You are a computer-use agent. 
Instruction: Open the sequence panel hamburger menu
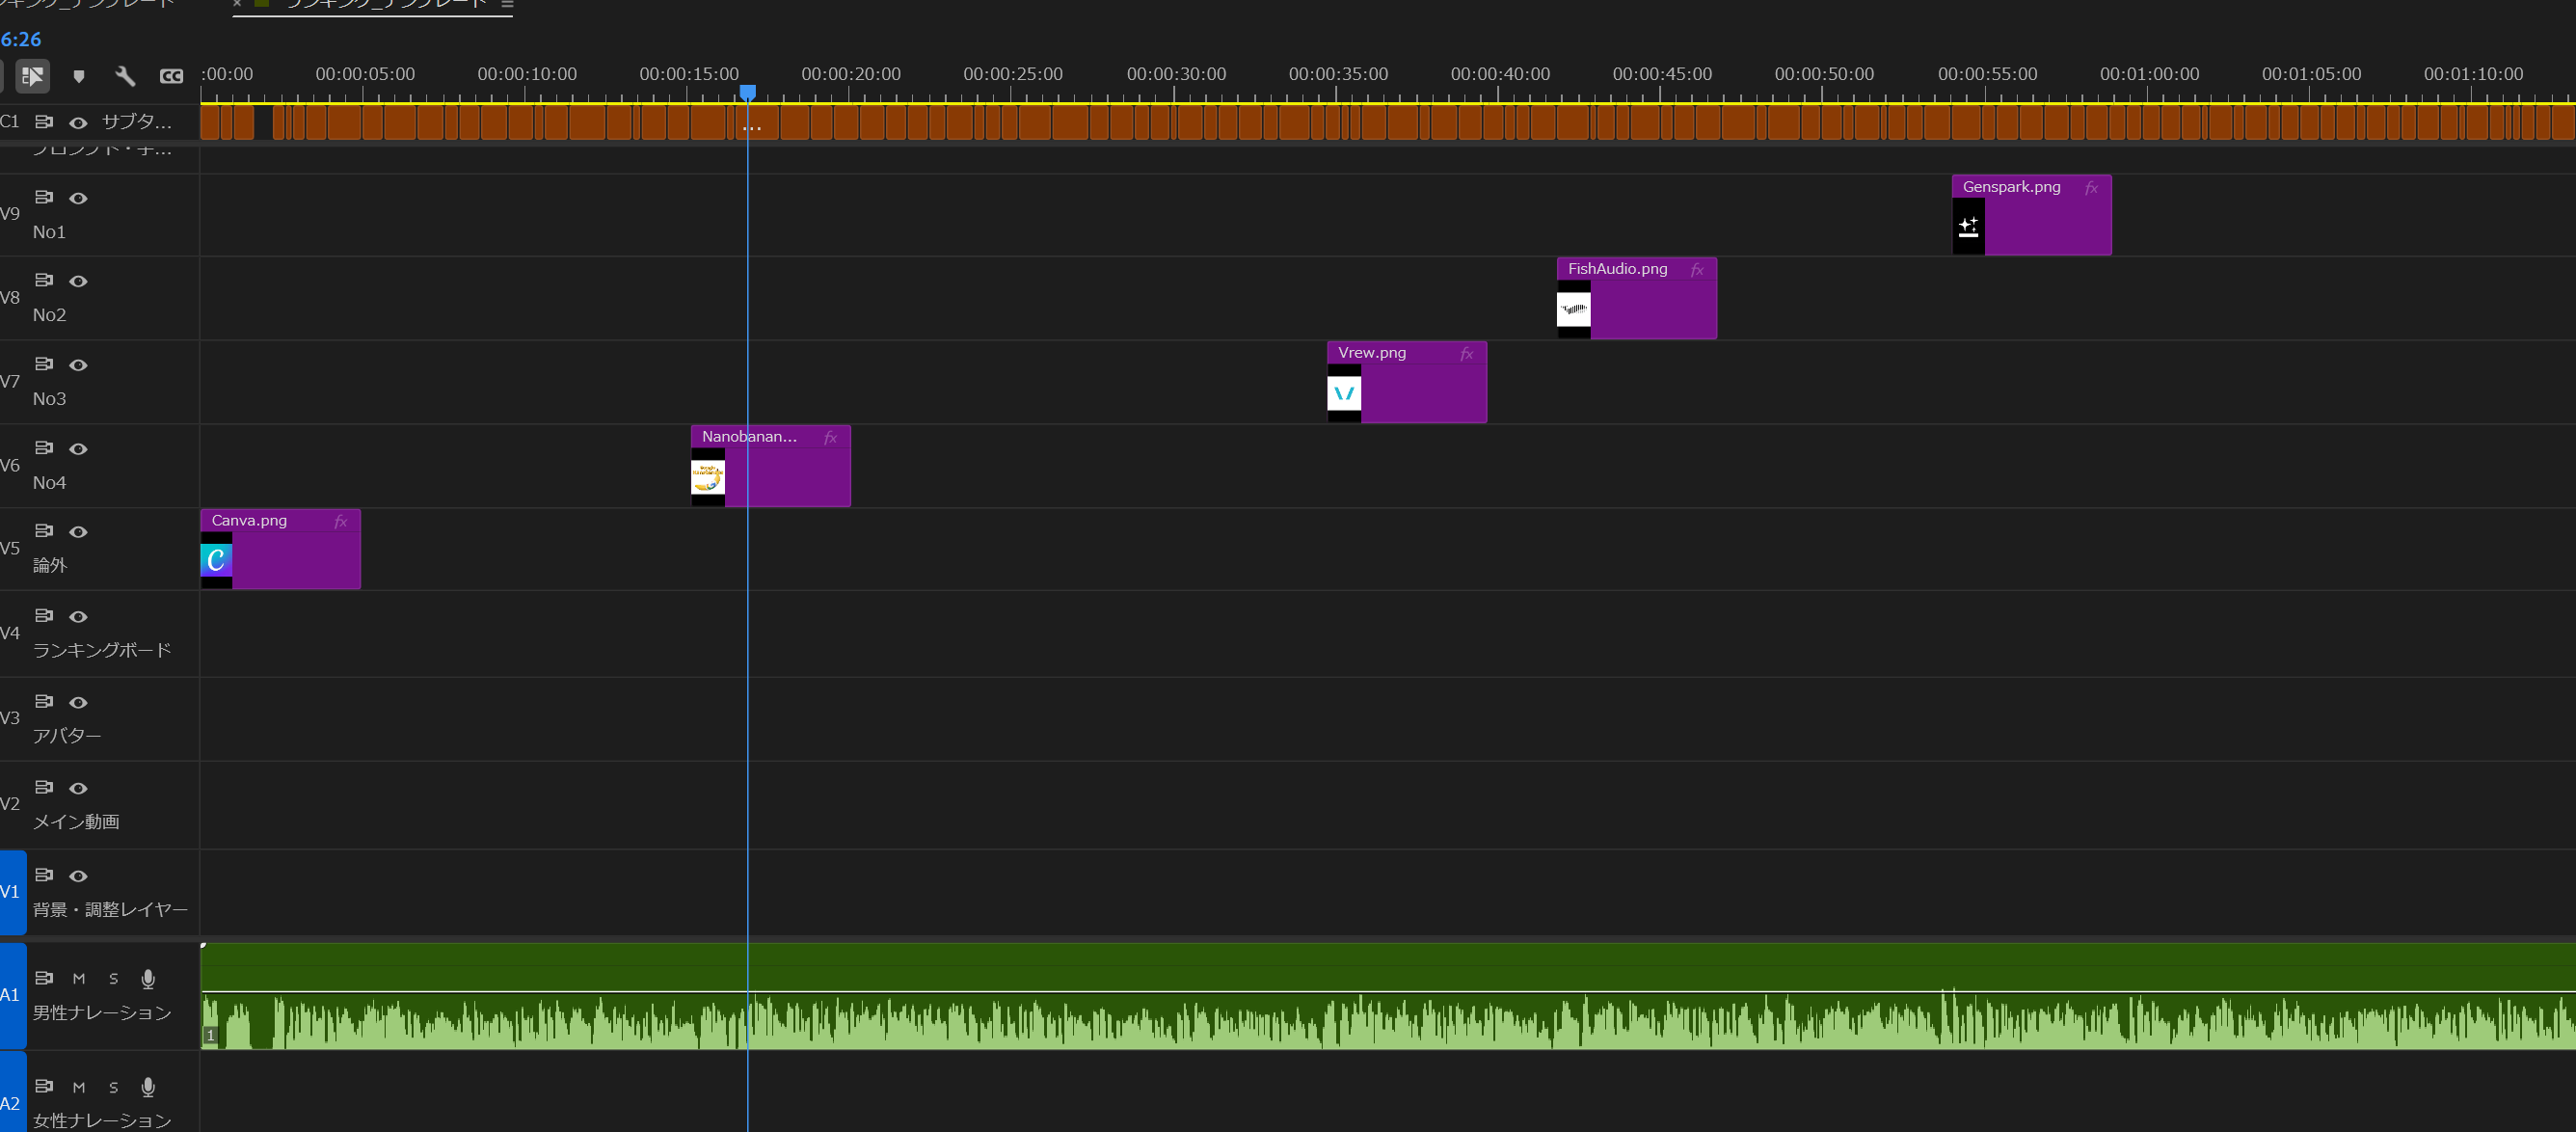507,5
